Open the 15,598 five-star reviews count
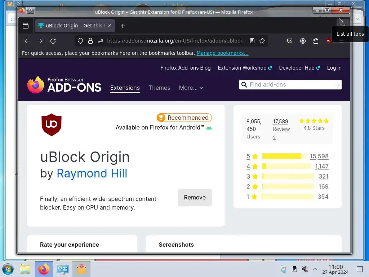The height and width of the screenshot is (277, 369). 319,156
